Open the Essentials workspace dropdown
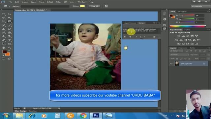The image size is (211, 119). [x=200, y=6]
